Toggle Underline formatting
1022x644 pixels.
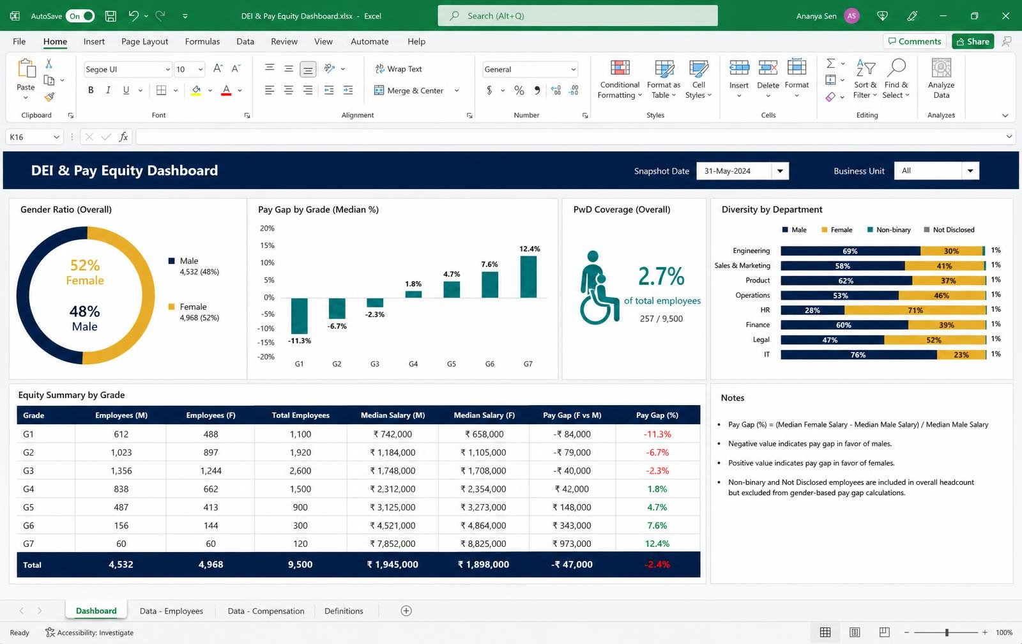pyautogui.click(x=126, y=90)
